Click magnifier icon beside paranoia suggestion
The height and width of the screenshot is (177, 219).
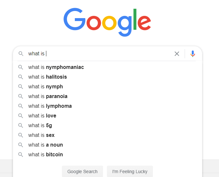pos(21,96)
